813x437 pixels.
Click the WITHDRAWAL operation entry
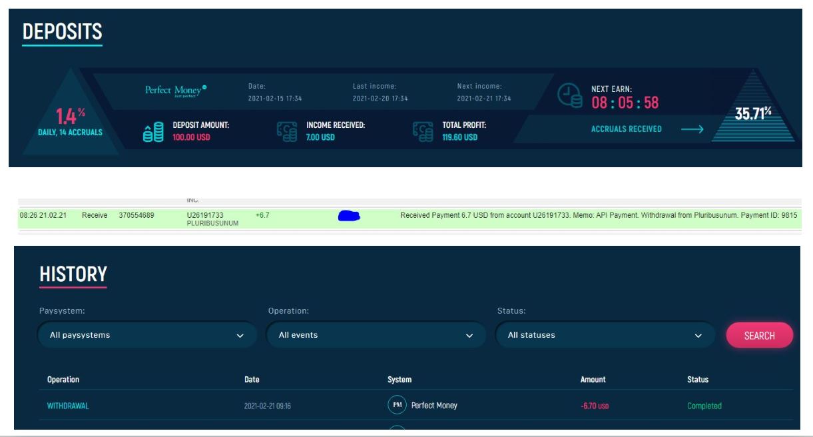click(68, 406)
